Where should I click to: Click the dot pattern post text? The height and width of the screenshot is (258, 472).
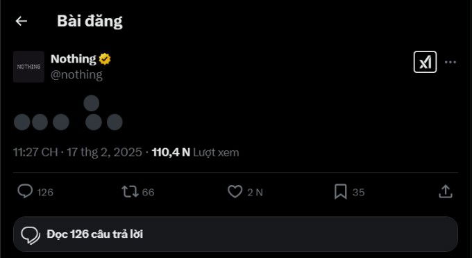tap(68, 113)
